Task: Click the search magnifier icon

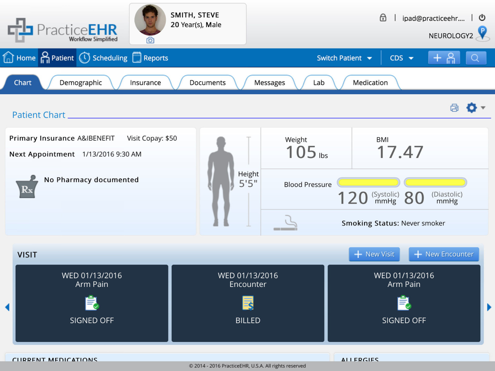Action: point(476,57)
